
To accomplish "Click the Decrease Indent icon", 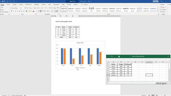I will [50, 8].
